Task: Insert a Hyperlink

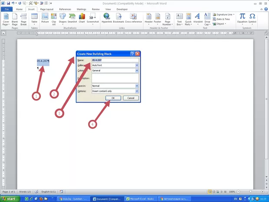Action: click(107, 18)
